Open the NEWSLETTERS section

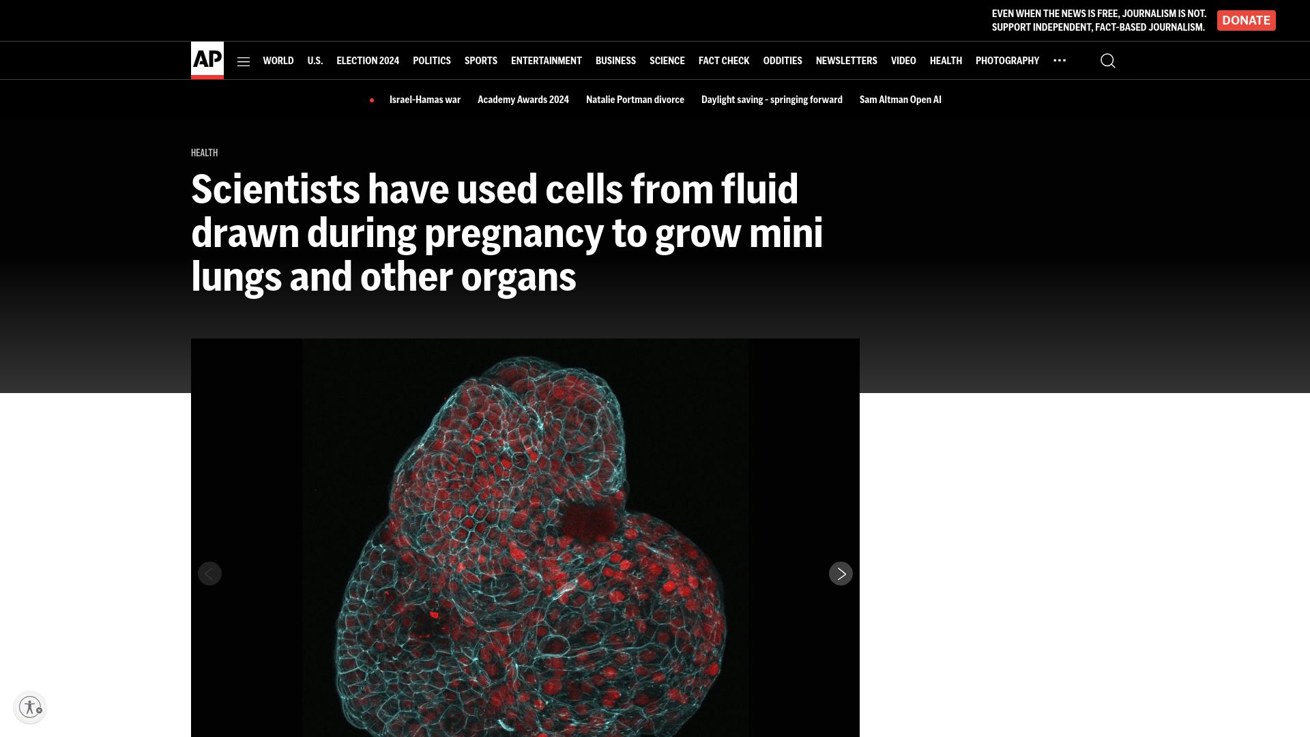click(847, 61)
